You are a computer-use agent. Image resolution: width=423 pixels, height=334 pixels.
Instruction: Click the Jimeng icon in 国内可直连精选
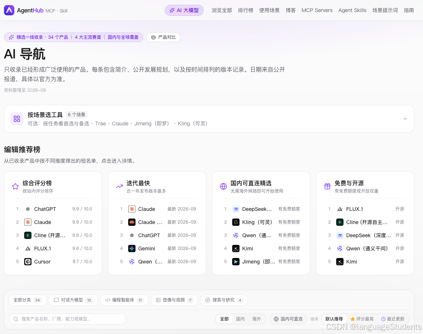(x=236, y=262)
